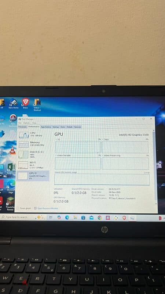165x294 pixels.
Task: Open the Details tab
Action: click(x=70, y=127)
